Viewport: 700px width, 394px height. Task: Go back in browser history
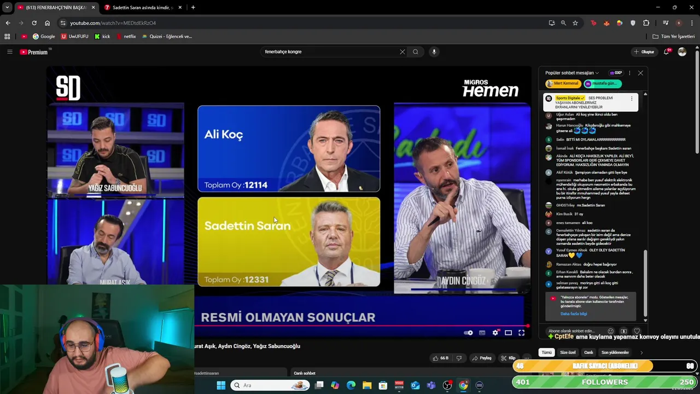8,23
